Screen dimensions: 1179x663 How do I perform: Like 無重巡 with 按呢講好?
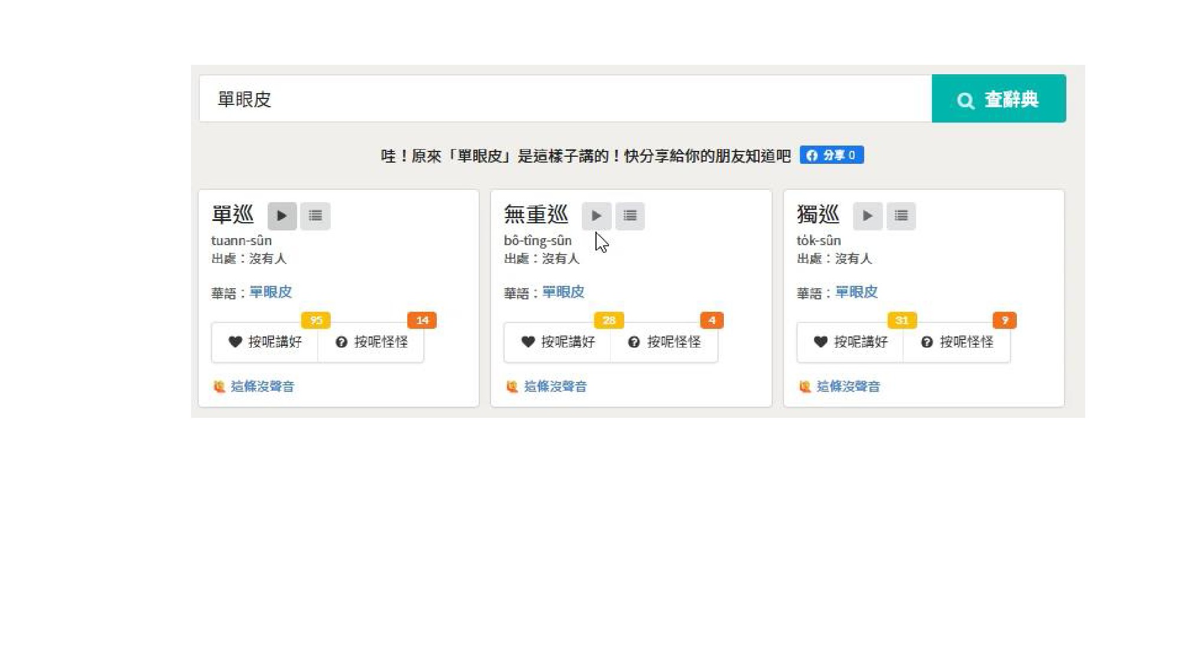[558, 342]
